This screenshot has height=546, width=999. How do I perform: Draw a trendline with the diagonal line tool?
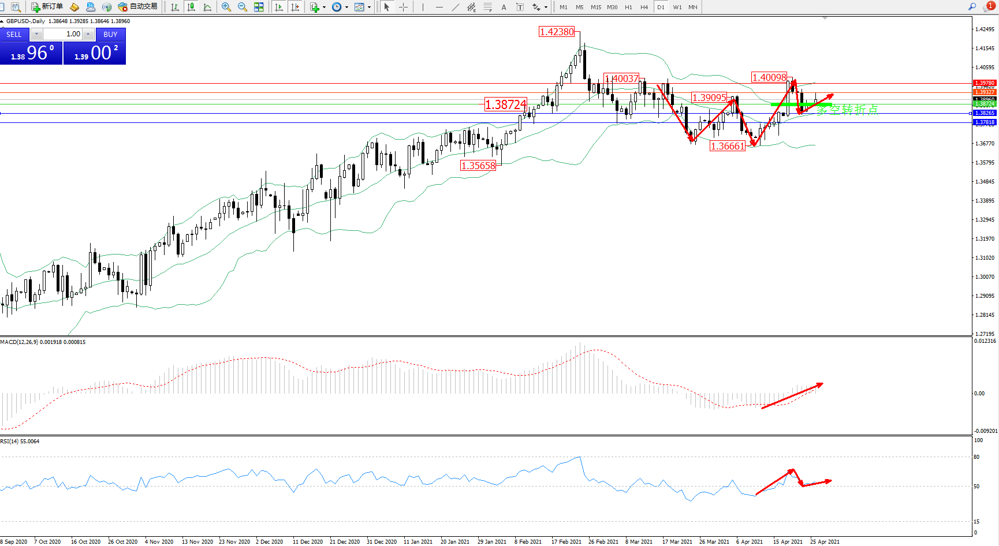456,7
